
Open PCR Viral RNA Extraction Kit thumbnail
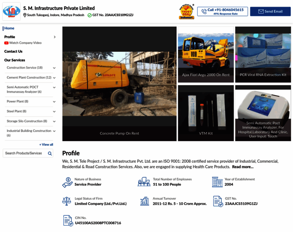tap(263, 55)
